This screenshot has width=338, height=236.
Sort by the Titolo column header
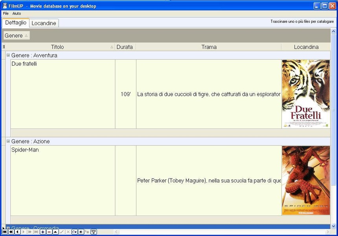[x=60, y=47]
